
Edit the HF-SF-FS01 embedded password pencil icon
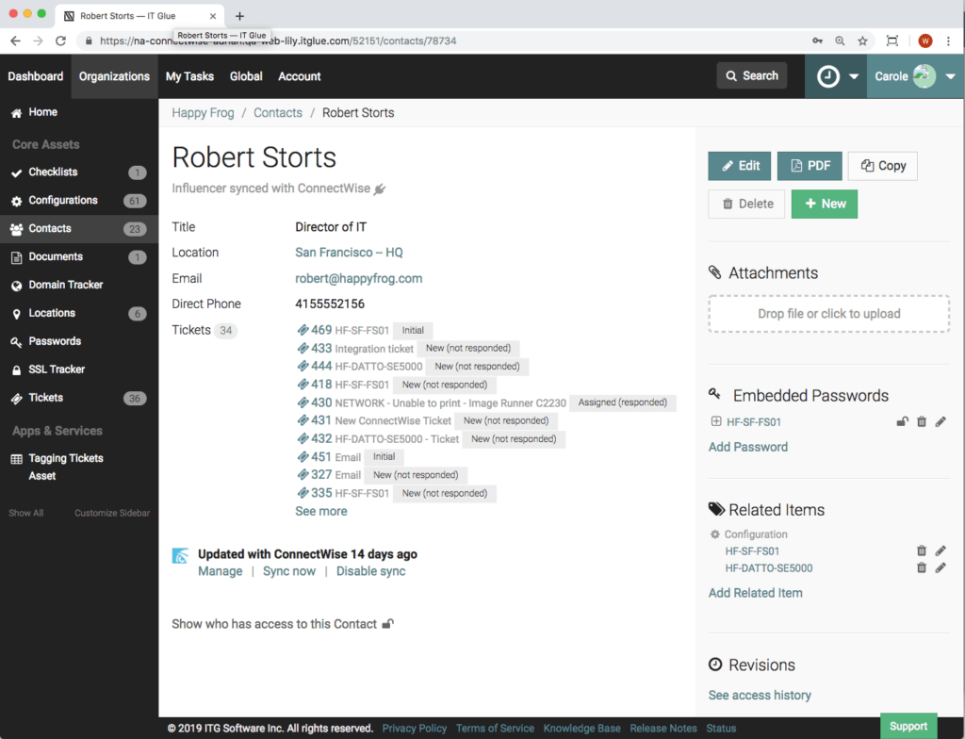click(940, 421)
